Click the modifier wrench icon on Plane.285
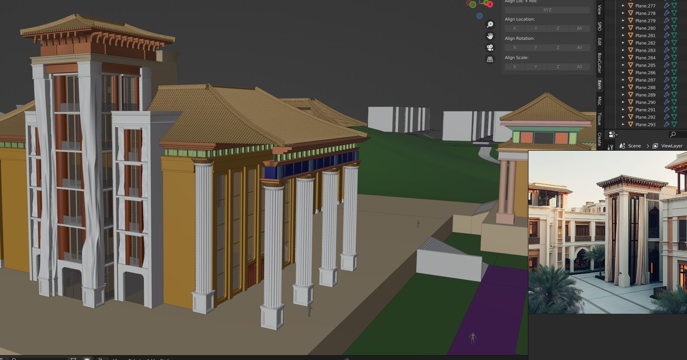The image size is (687, 360). (x=667, y=65)
